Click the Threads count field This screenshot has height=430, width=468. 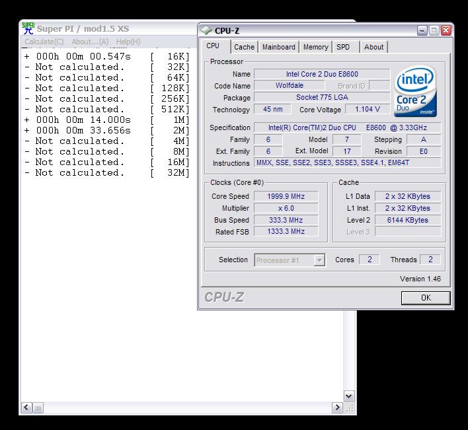click(430, 260)
